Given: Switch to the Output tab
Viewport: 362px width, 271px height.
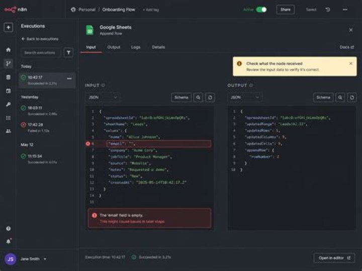Looking at the screenshot, I should 114,47.
